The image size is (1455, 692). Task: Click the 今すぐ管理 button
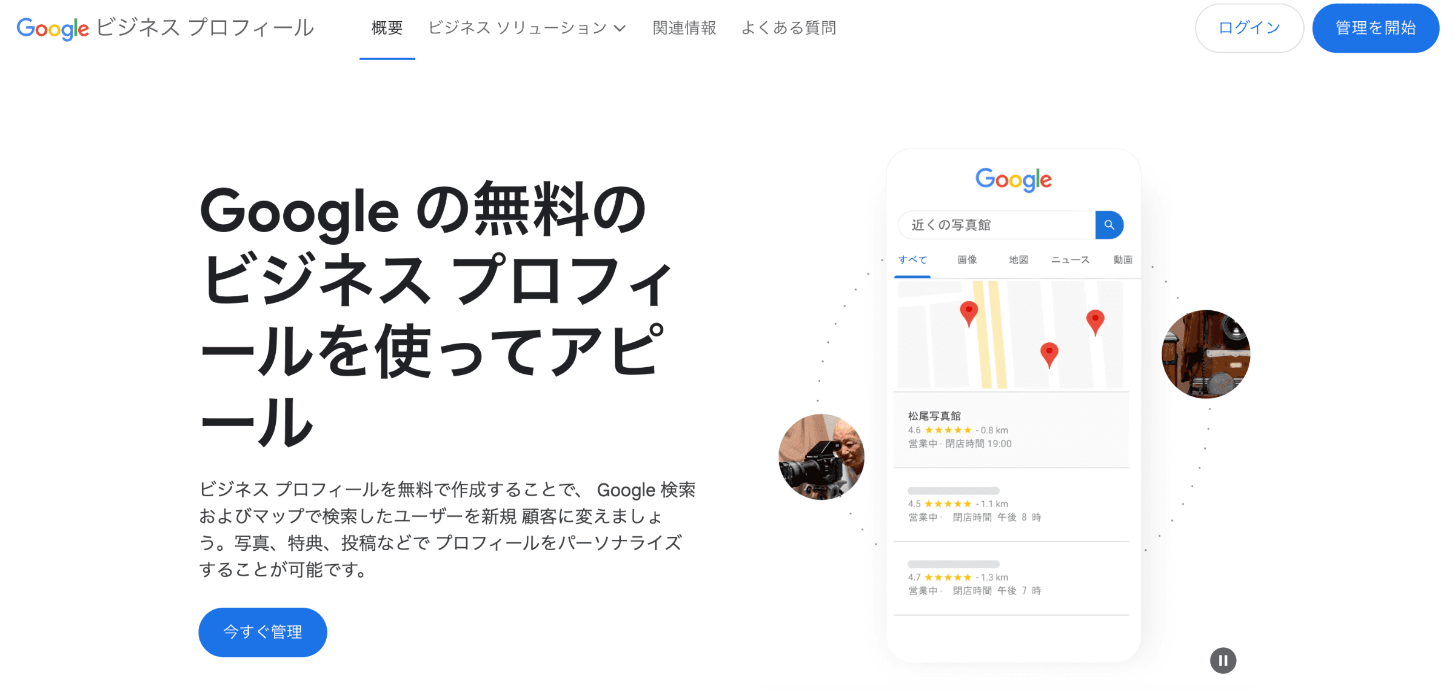[263, 632]
